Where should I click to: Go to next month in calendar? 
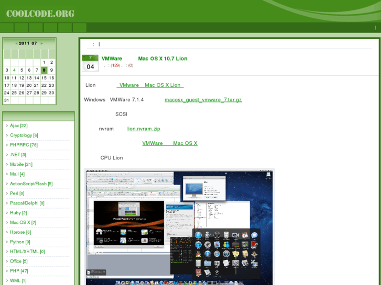[41, 43]
